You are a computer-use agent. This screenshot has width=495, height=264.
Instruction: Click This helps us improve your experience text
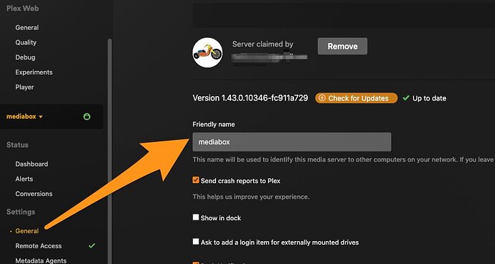(x=251, y=197)
